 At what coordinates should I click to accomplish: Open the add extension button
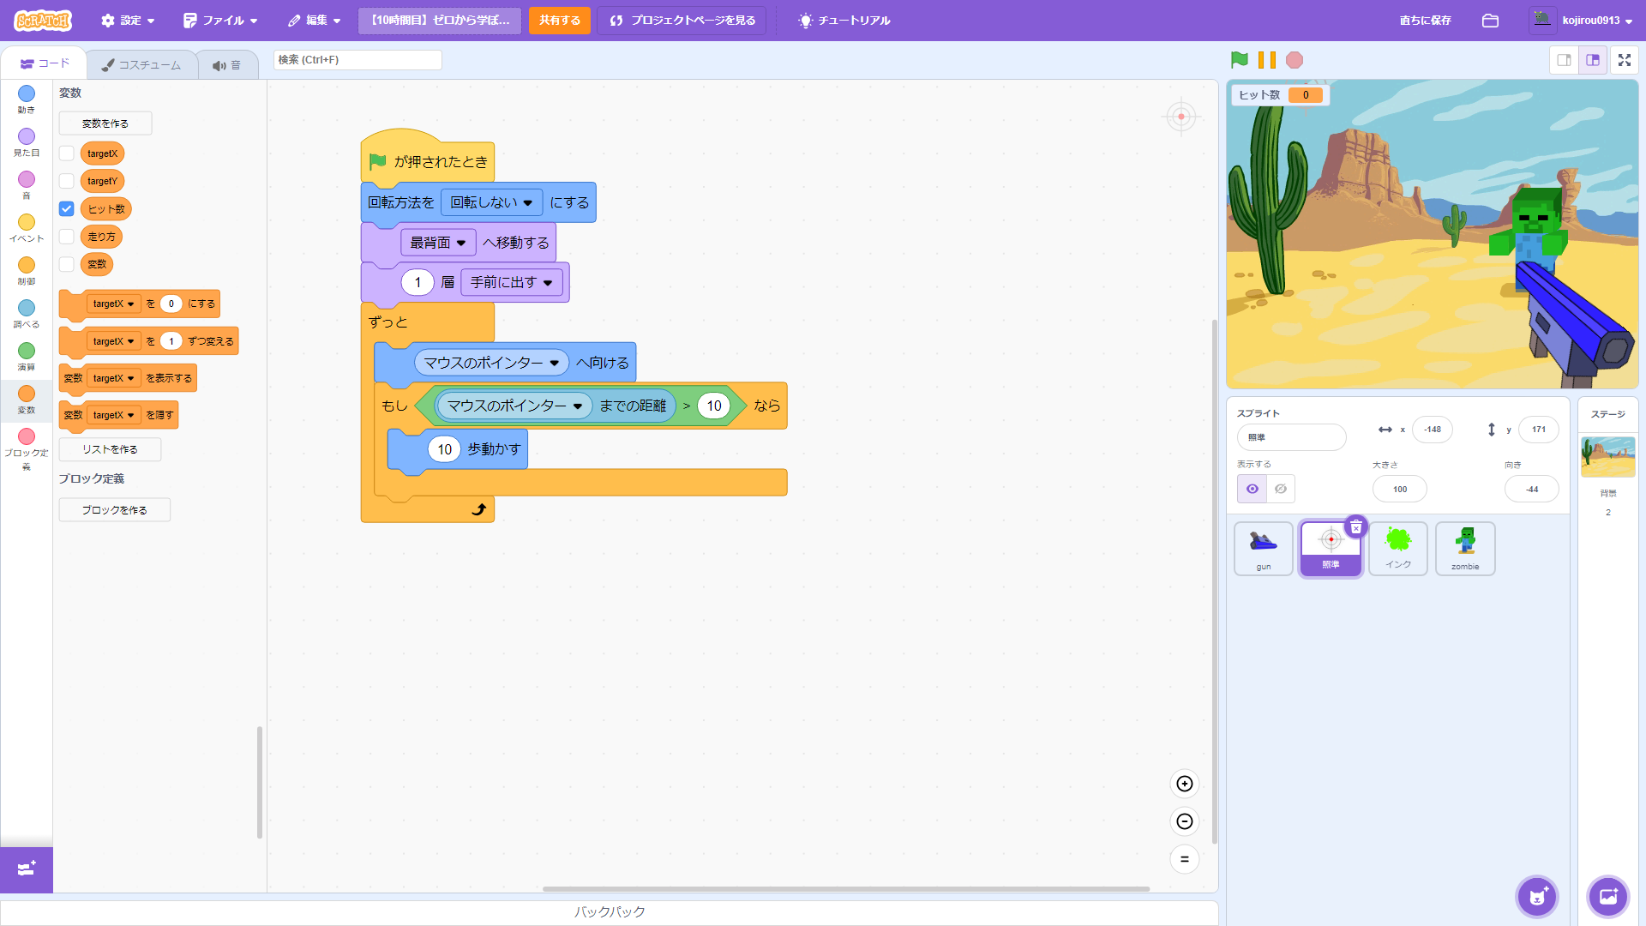coord(26,869)
